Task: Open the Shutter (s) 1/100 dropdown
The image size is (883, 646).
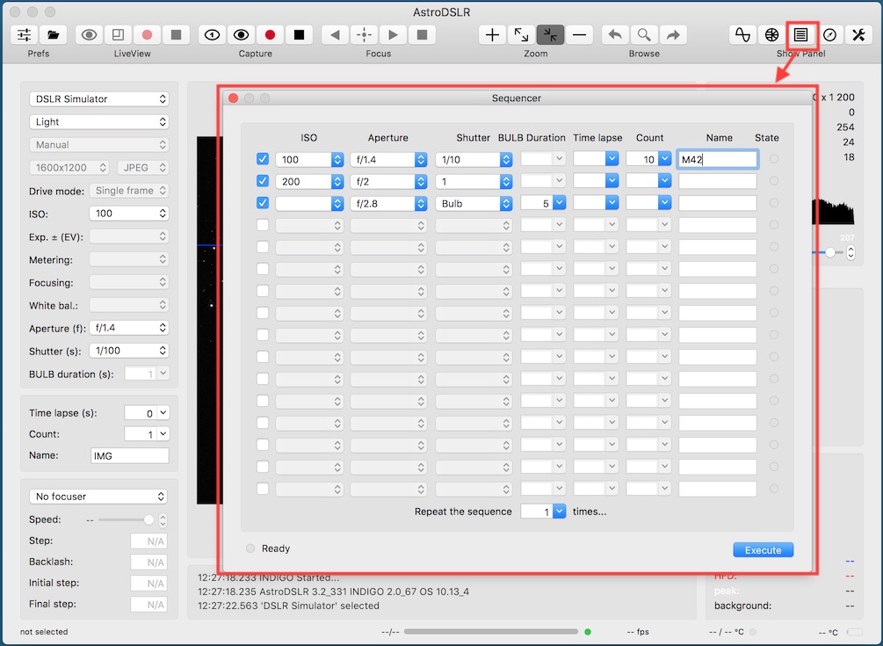Action: [x=129, y=351]
